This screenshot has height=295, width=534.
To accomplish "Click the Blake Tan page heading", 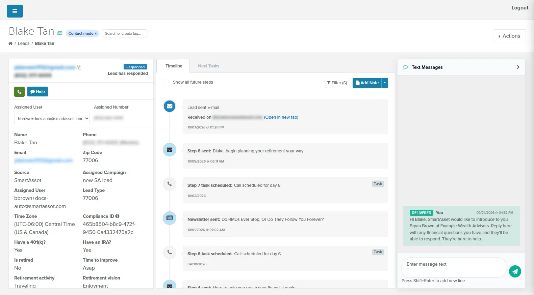I will click(31, 31).
